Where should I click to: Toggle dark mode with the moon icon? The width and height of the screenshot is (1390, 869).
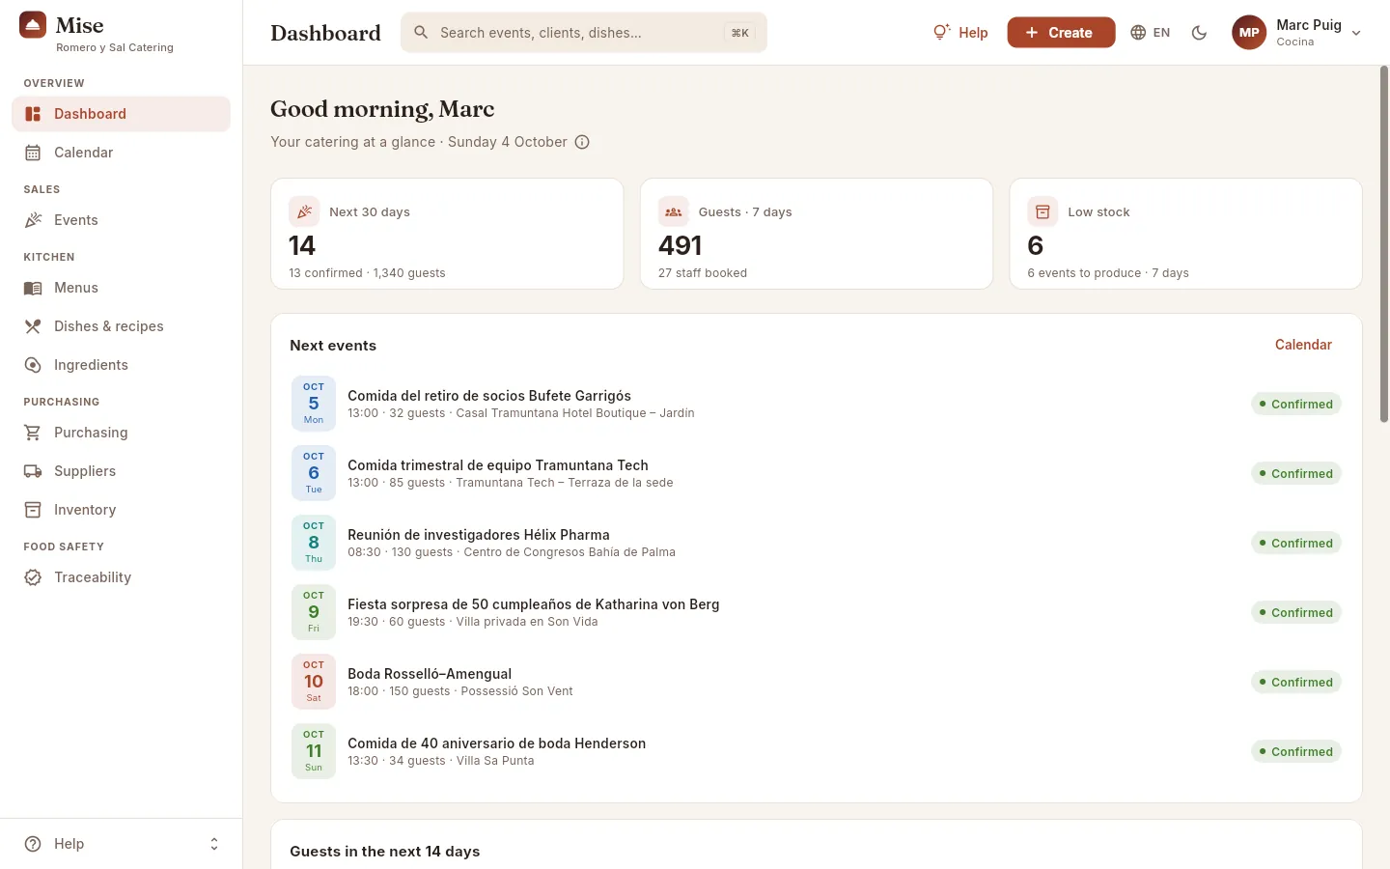[x=1199, y=33]
